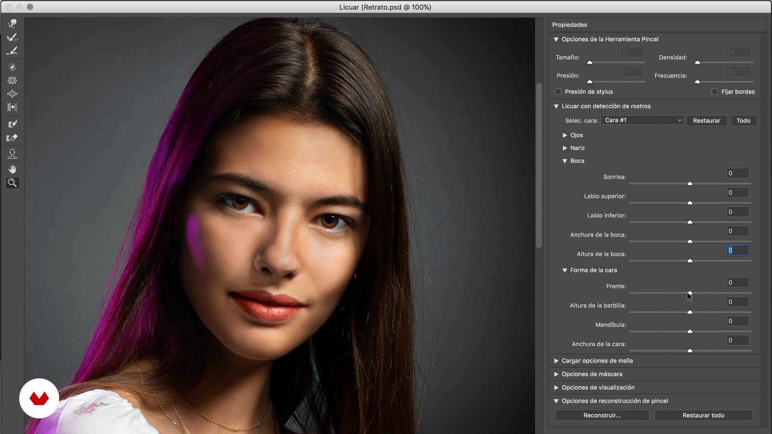
Task: Click the Densidad slider handle
Action: 698,63
